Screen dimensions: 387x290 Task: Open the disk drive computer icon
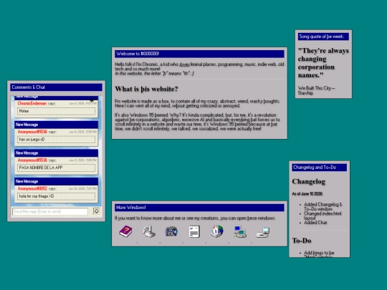(x=262, y=232)
